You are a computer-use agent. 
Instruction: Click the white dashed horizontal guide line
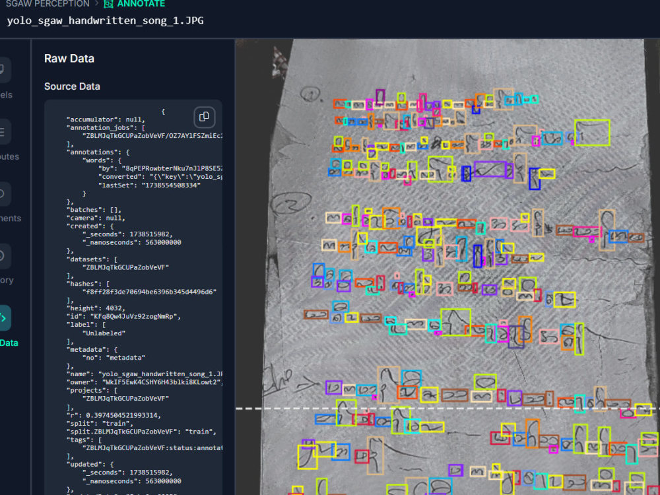pyautogui.click(x=447, y=409)
